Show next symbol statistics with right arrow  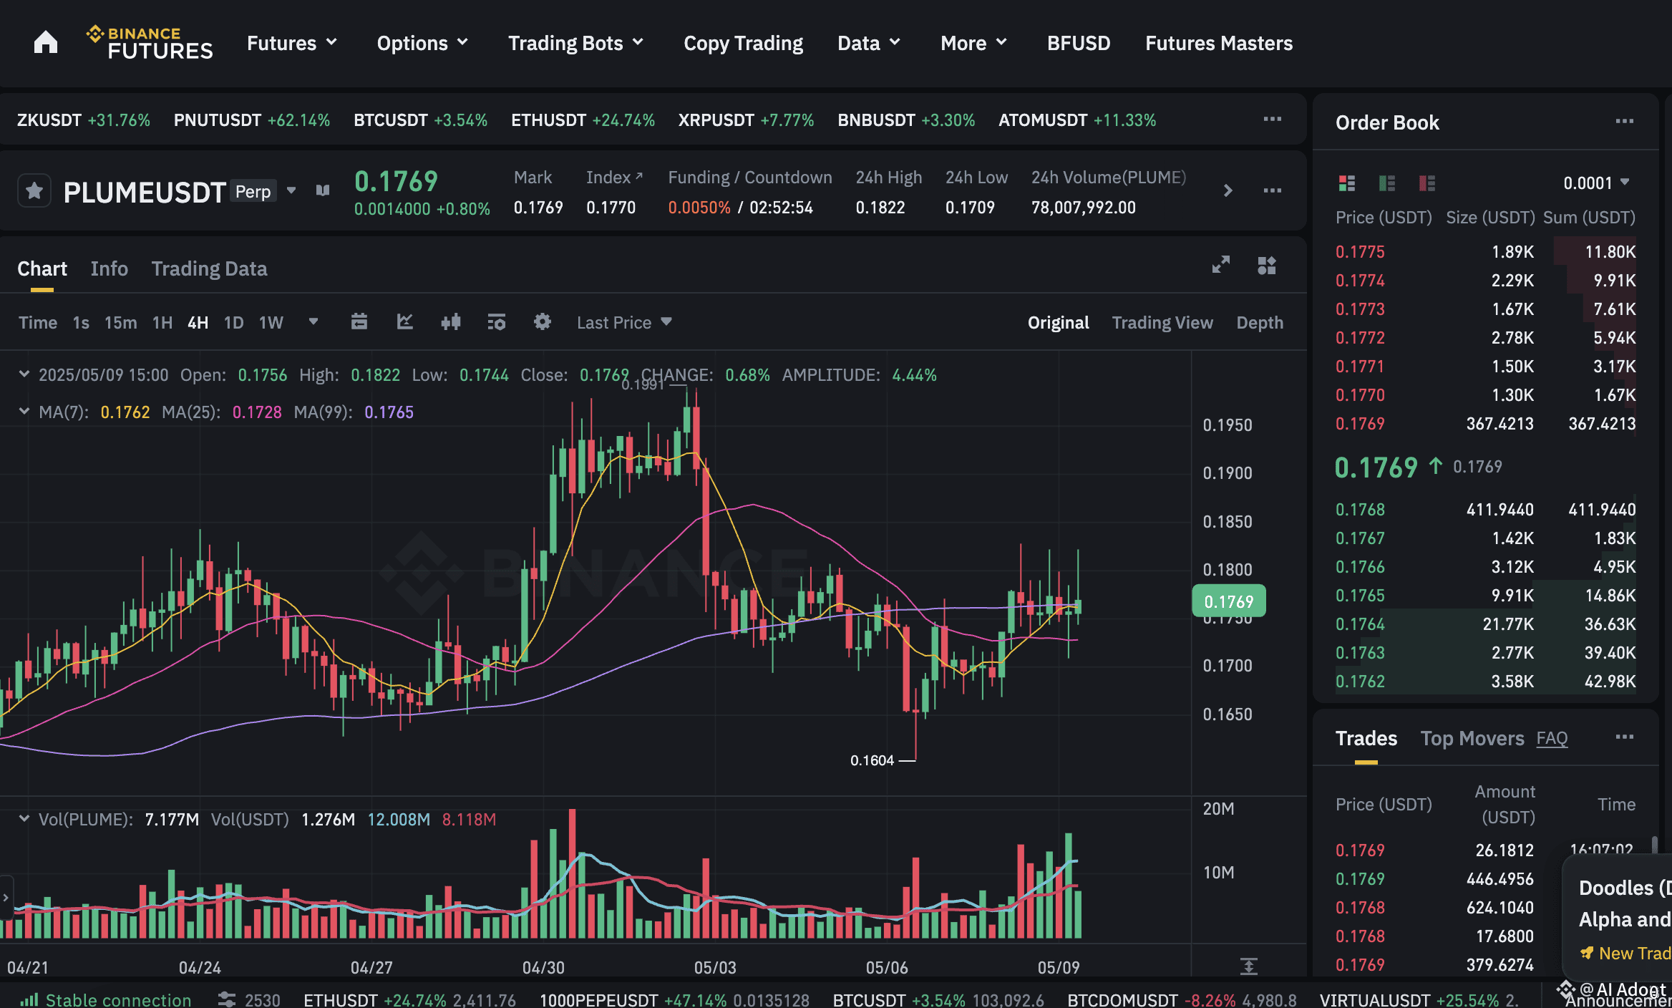(1228, 190)
